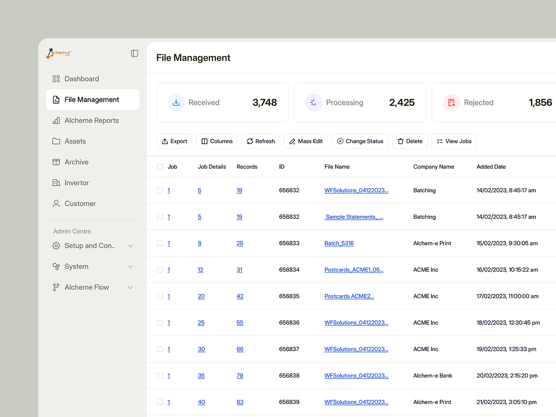Viewport: 556px width, 417px height.
Task: Click the File Management document icon
Action: [56, 100]
